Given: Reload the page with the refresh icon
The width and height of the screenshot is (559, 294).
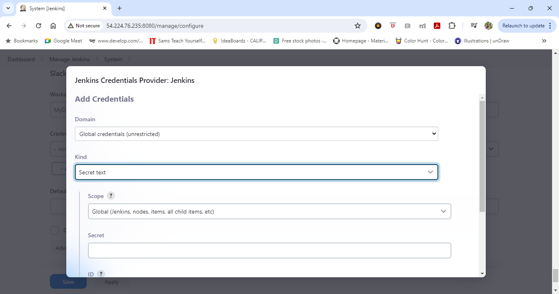Looking at the screenshot, I should click(38, 26).
